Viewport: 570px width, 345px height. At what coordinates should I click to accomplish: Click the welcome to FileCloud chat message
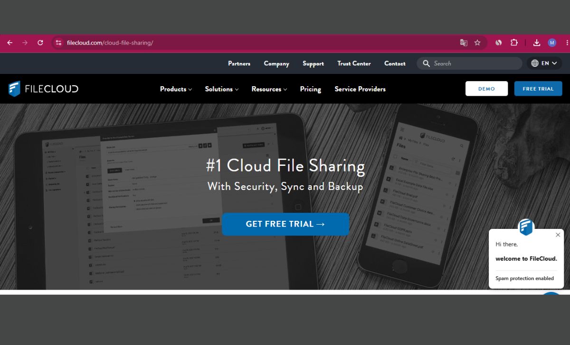pyautogui.click(x=526, y=259)
